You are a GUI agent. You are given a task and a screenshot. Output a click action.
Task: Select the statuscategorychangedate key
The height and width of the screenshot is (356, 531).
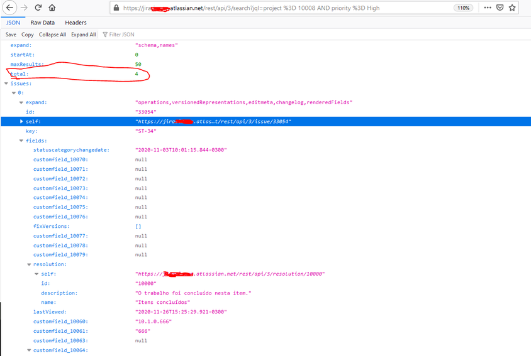(71, 150)
